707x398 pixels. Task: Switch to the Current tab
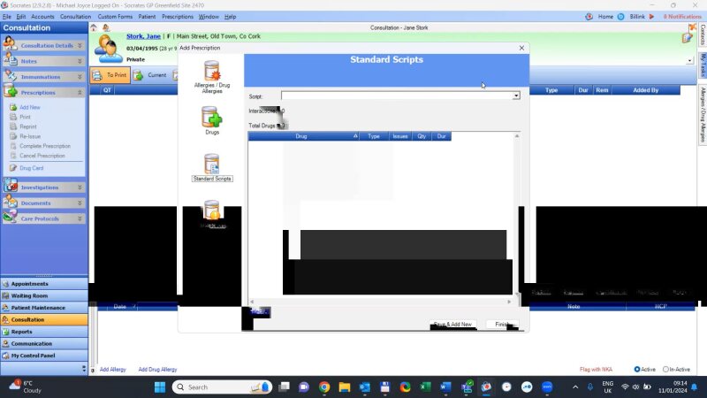tap(150, 75)
